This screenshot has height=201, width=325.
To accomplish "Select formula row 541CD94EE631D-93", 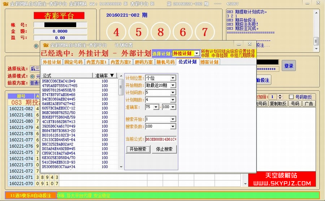I will click(x=79, y=162).
